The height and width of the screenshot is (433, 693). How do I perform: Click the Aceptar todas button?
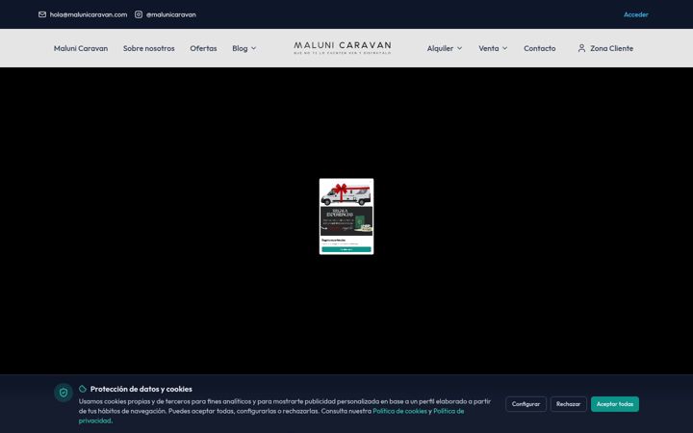click(615, 404)
